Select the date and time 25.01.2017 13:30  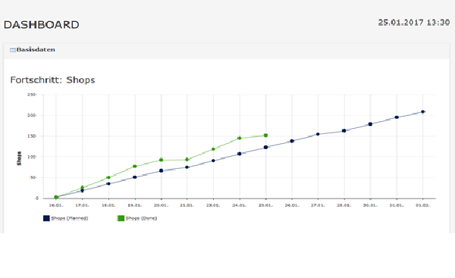coord(414,23)
